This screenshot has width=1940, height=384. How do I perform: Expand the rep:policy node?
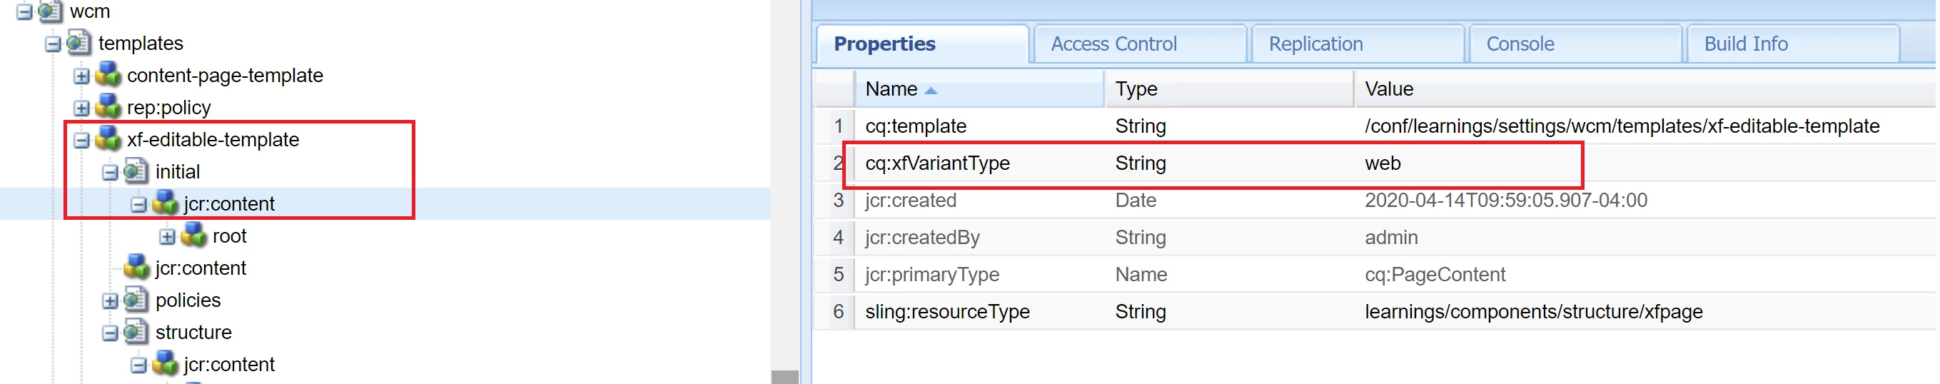click(81, 108)
